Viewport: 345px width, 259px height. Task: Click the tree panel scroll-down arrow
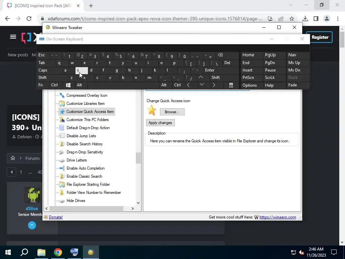click(138, 203)
